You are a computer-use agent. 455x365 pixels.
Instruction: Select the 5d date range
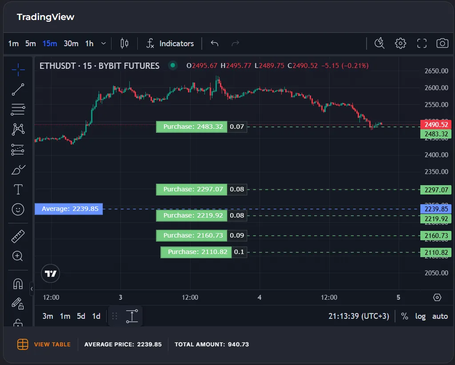[x=81, y=316]
